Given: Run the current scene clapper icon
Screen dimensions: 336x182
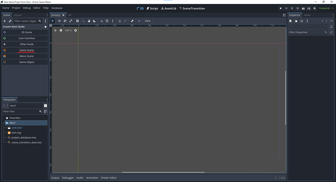Looking at the screenshot, I should click(303, 8).
